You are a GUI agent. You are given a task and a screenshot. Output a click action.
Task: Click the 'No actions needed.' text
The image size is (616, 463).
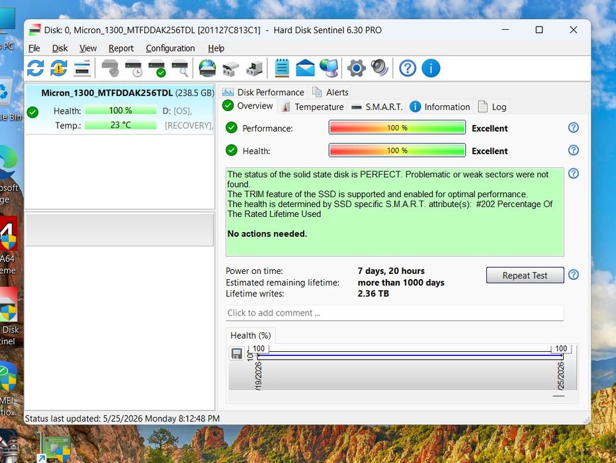coord(267,233)
